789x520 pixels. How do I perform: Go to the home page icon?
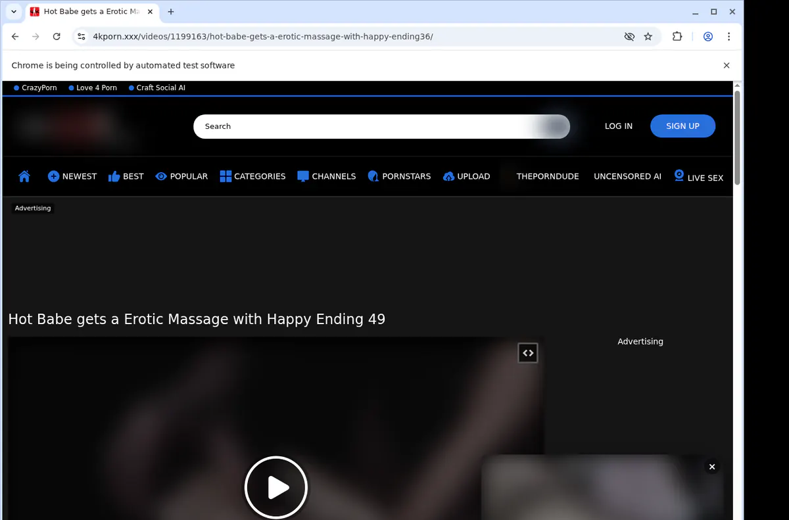click(x=24, y=176)
